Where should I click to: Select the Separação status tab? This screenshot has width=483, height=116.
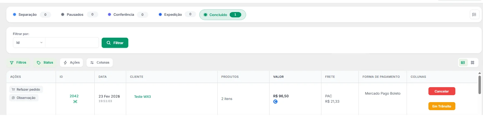(x=31, y=14)
